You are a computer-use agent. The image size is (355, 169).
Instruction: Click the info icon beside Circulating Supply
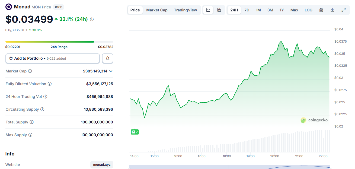pyautogui.click(x=42, y=109)
